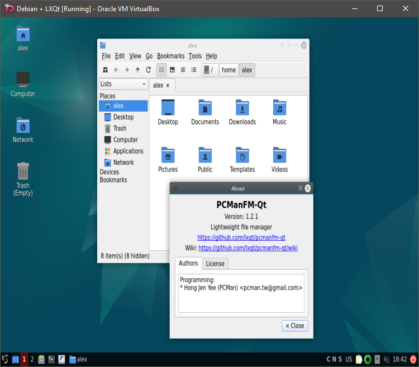Switch to detailed list view mode
Image resolution: width=419 pixels, height=367 pixels.
pyautogui.click(x=194, y=70)
